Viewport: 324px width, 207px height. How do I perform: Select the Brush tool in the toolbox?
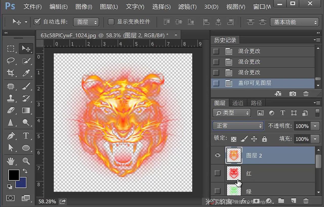26,86
